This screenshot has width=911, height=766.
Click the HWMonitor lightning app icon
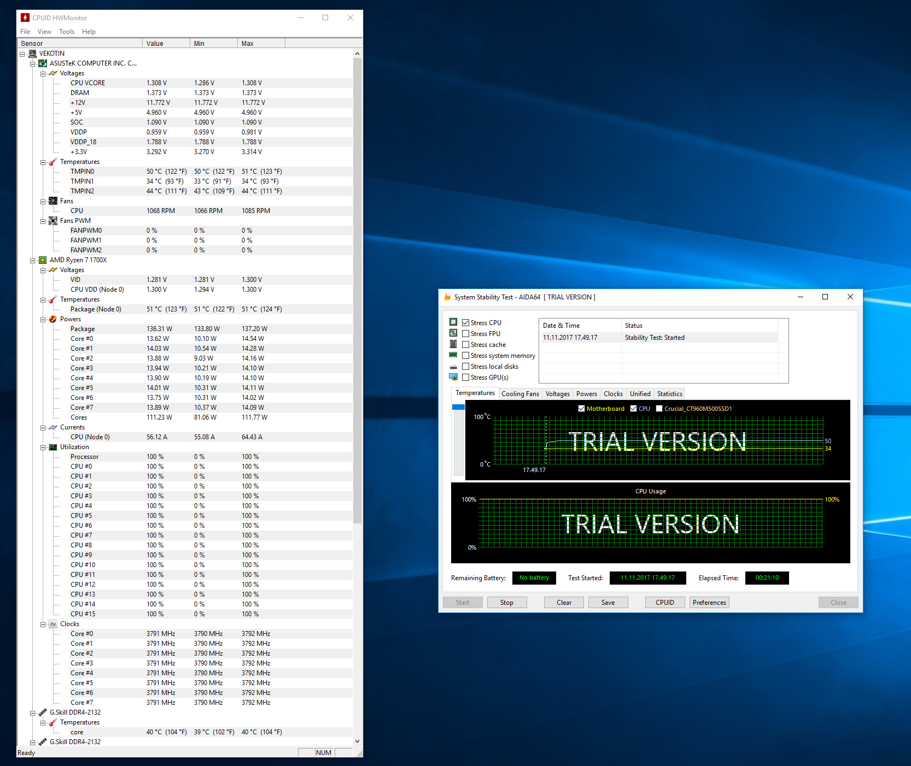click(x=25, y=18)
